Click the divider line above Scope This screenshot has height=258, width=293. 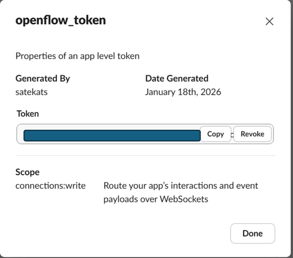145,156
